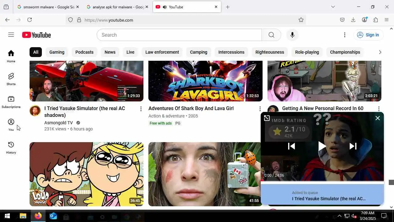Viewport: 394px width, 222px height.
Task: Open Firefox downloads panel
Action: click(x=353, y=20)
